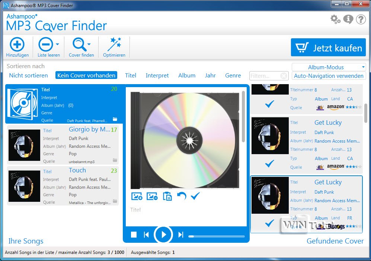This screenshot has width=371, height=261.
Task: Select the Touch song entry
Action: coord(63,186)
